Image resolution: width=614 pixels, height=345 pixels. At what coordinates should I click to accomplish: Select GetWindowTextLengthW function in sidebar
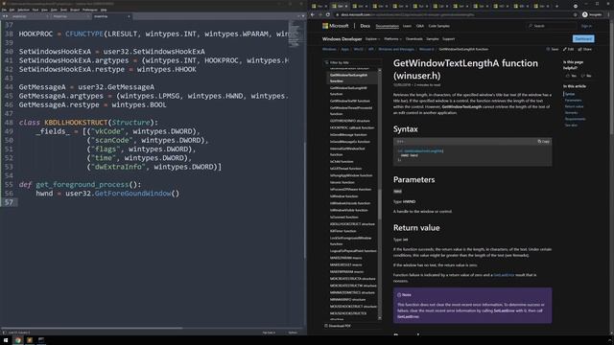[348, 91]
